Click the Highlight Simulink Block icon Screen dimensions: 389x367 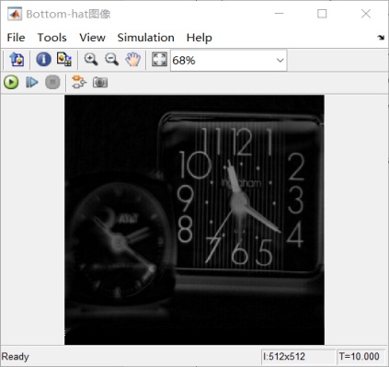tap(79, 82)
